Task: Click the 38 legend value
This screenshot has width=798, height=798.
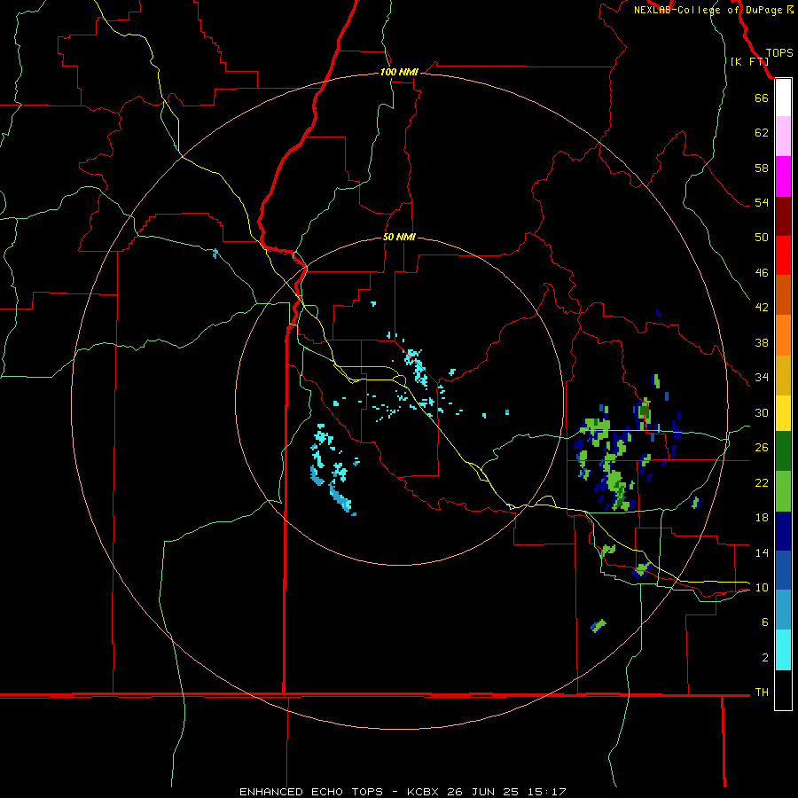Action: (x=762, y=342)
